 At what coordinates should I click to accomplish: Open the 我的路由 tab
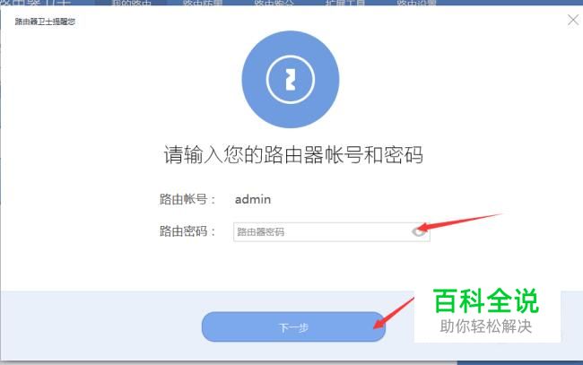click(x=131, y=3)
